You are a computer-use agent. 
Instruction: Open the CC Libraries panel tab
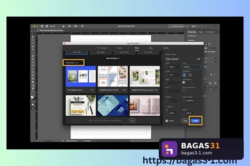[210, 32]
